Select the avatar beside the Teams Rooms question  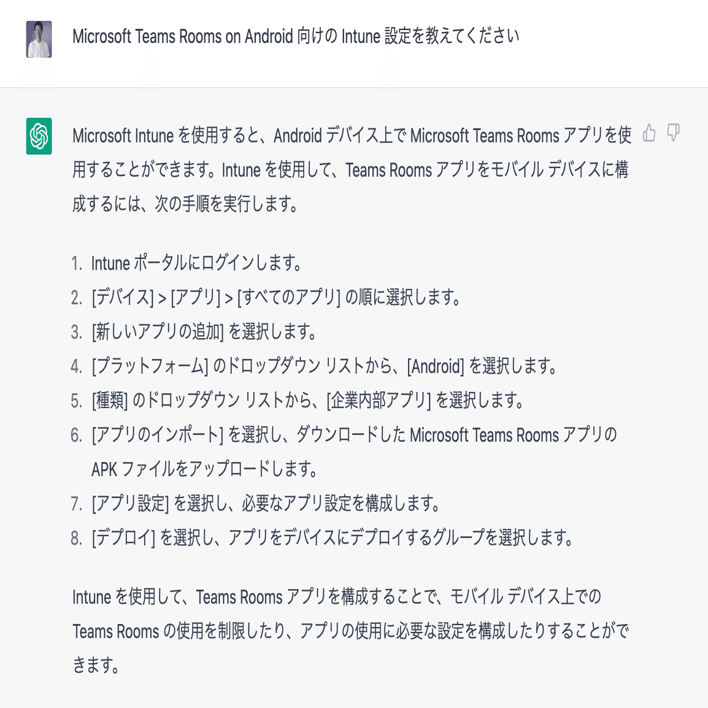(x=39, y=39)
